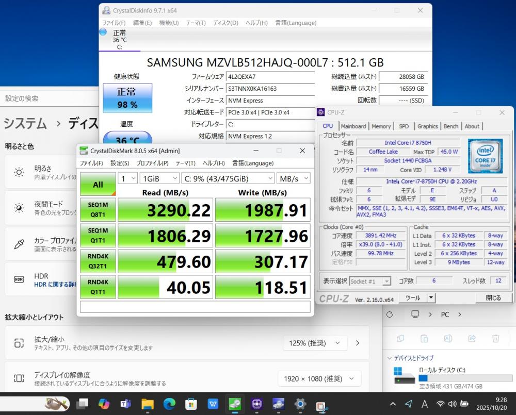Click the delete trash icon in Explorer
The image size is (516, 415).
[495, 339]
